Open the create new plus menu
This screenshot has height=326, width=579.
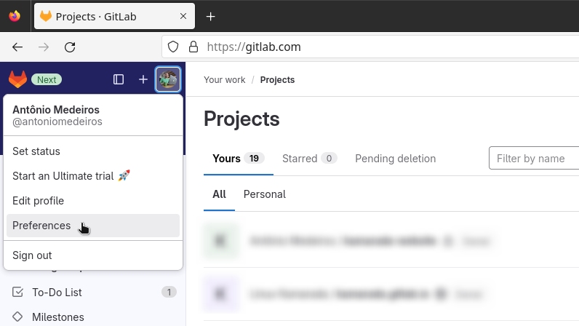(x=143, y=79)
